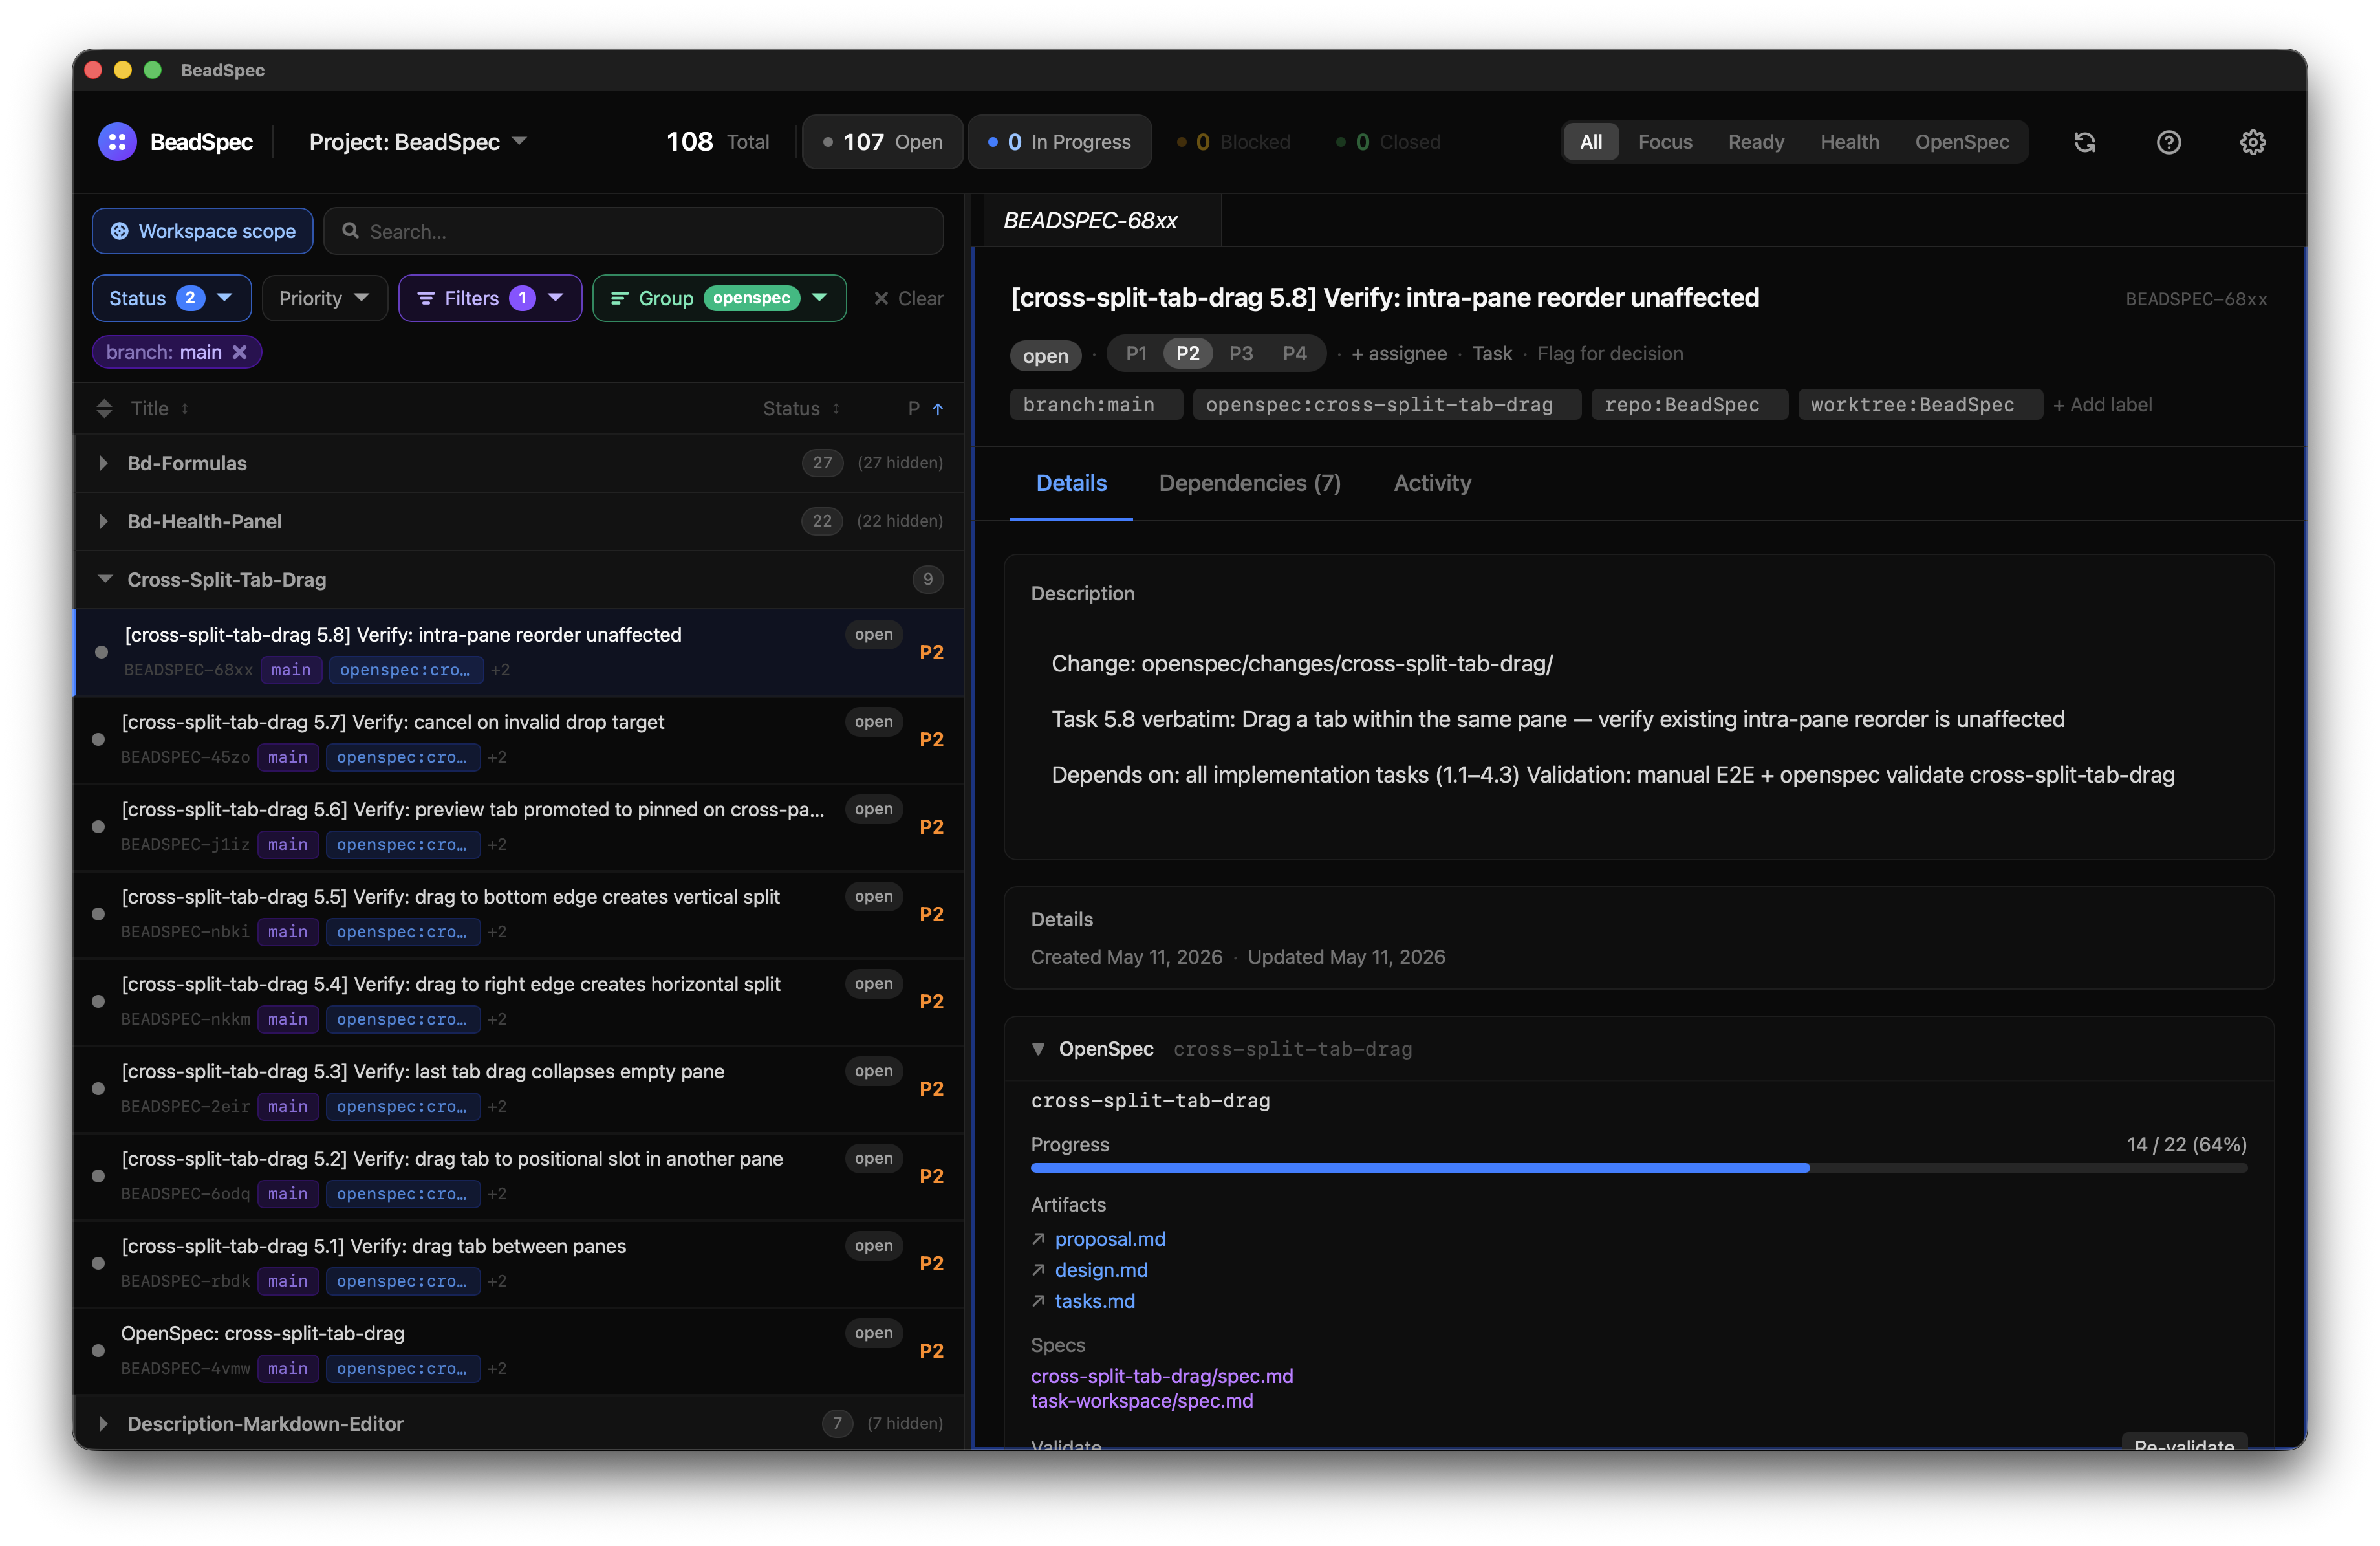2380x1546 pixels.
Task: Open cross-split-tab-drag/spec.md link
Action: tap(1162, 1376)
